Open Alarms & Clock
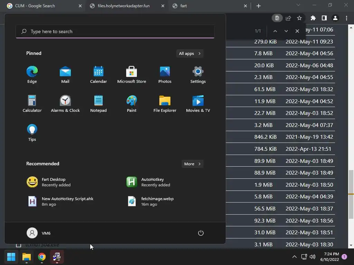Viewport: 354px width, 265px height. coord(65,104)
